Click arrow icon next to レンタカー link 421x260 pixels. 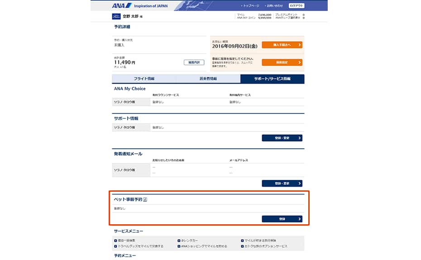[179, 241]
